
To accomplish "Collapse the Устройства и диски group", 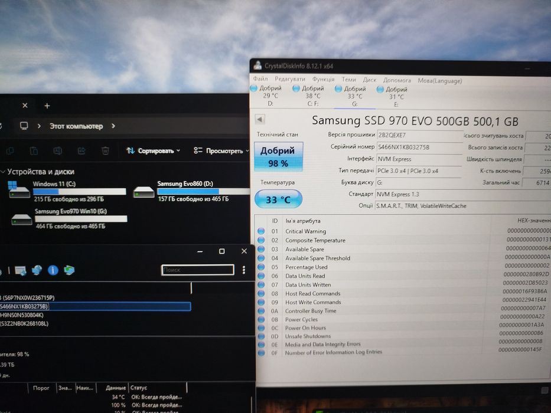I will [x=3, y=172].
